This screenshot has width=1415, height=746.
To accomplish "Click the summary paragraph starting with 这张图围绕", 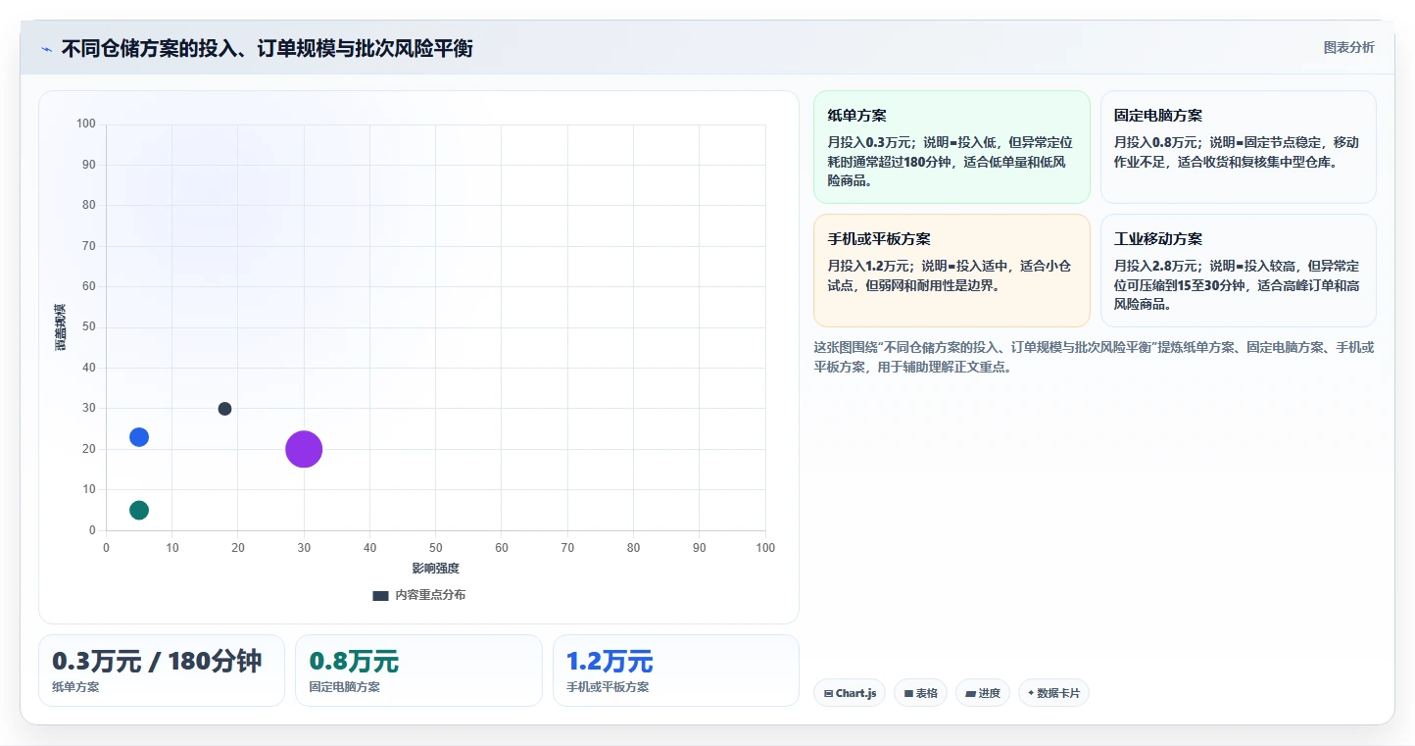I will pos(1094,357).
